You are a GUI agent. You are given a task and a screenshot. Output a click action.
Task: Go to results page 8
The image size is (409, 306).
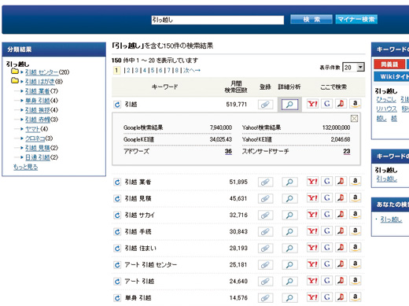[177, 70]
